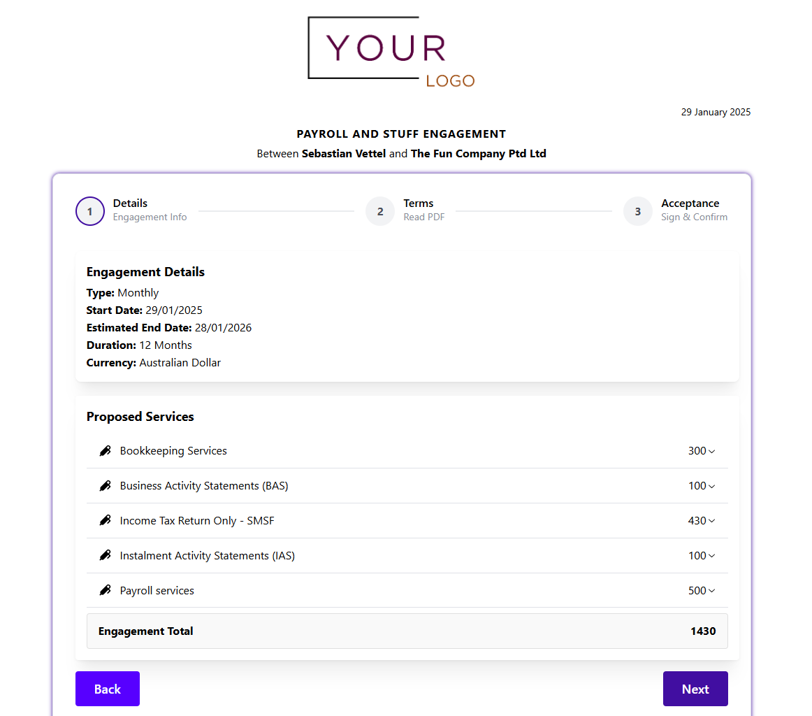Click the pen icon beside Business Activity Statements

point(106,486)
